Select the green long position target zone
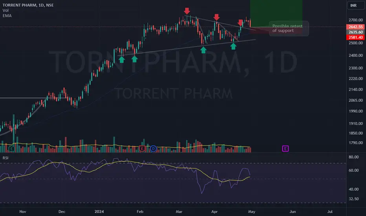 point(276,13)
